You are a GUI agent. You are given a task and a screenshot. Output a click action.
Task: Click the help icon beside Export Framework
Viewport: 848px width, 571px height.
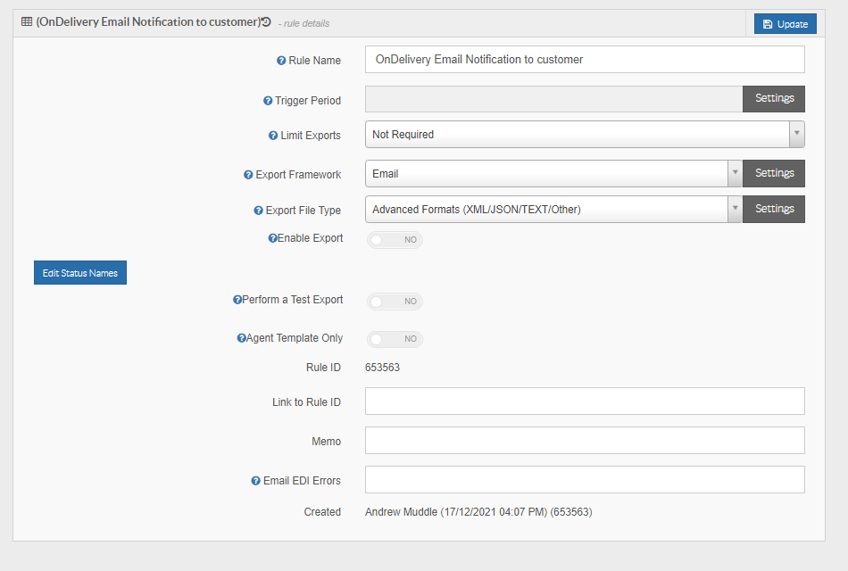tap(248, 175)
